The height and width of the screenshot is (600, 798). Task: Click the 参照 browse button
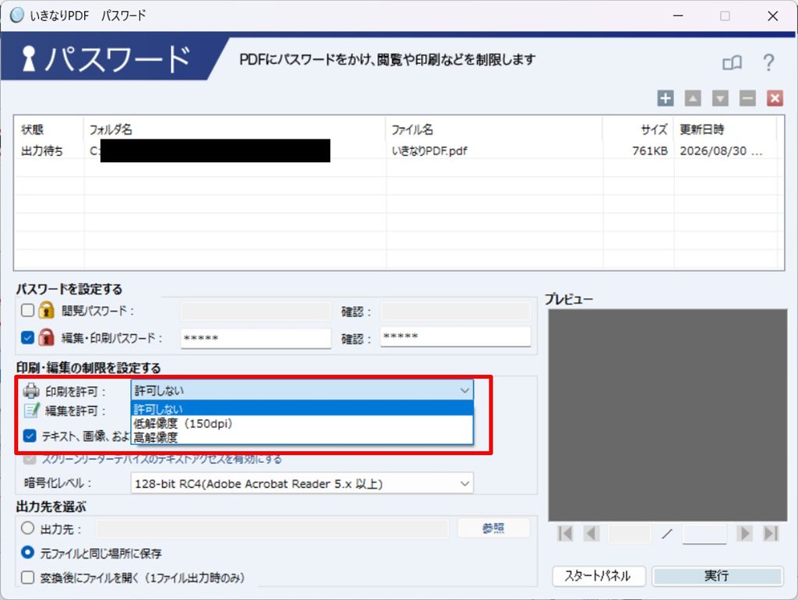tap(493, 528)
